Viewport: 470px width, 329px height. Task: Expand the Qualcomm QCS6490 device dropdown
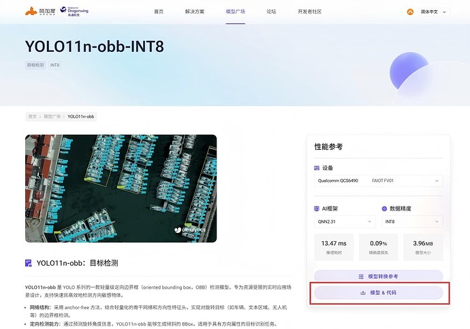(378, 181)
